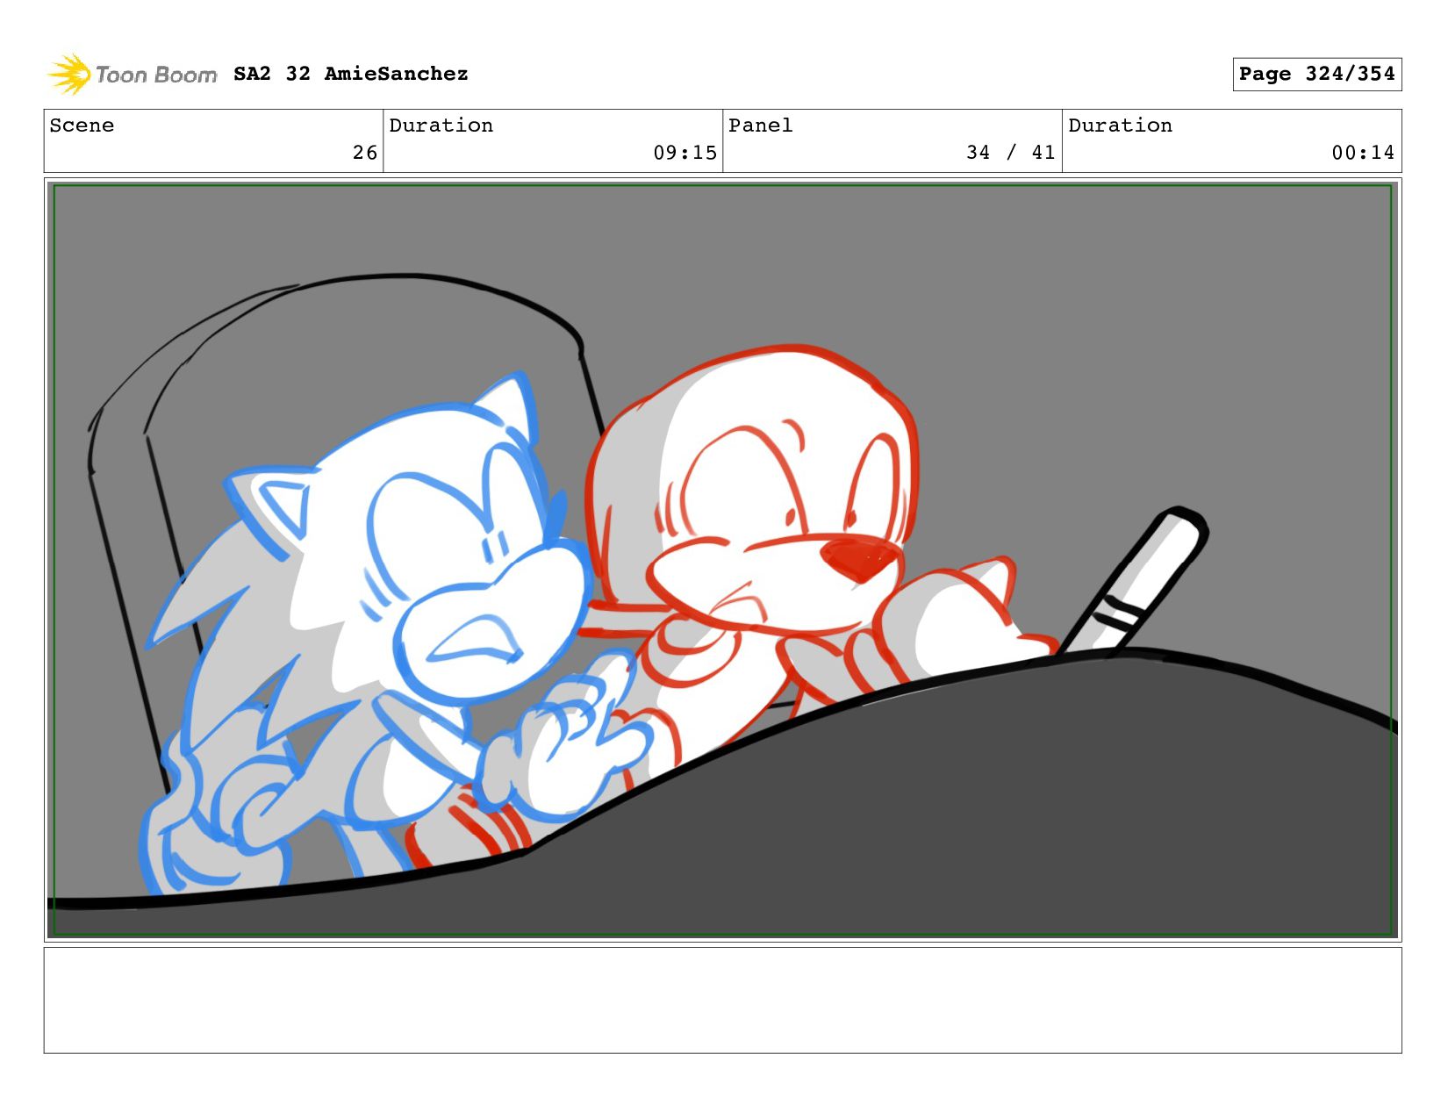Select the panel count '34 / 41'

pos(1010,153)
